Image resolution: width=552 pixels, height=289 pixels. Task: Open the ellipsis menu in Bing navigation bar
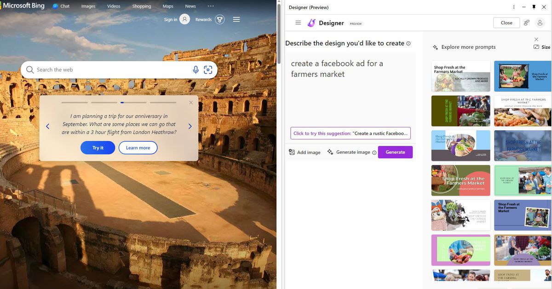211,6
